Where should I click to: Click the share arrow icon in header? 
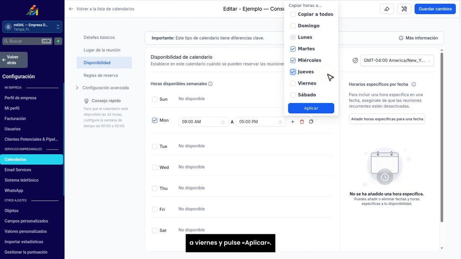click(x=387, y=9)
